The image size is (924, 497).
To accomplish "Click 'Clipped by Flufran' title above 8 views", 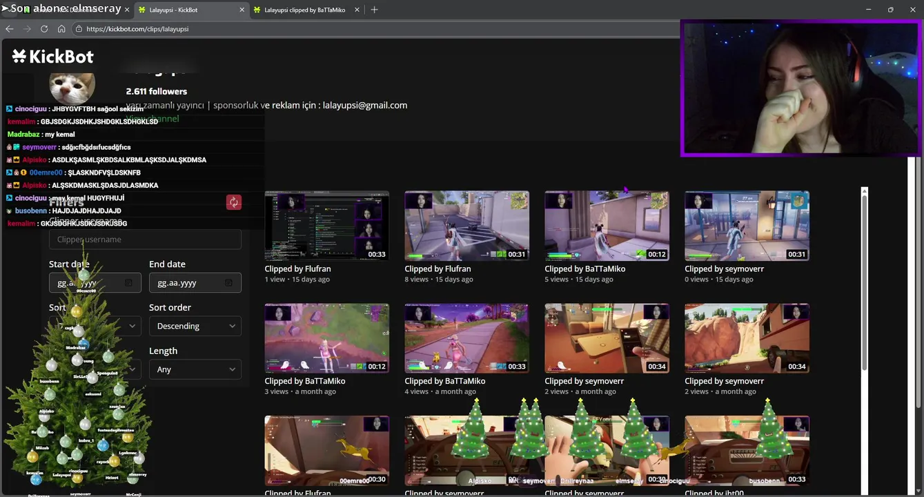I will pos(438,269).
